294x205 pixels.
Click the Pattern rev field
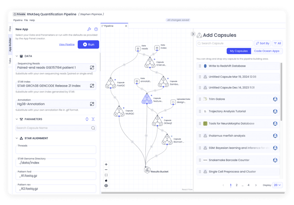tap(56, 189)
